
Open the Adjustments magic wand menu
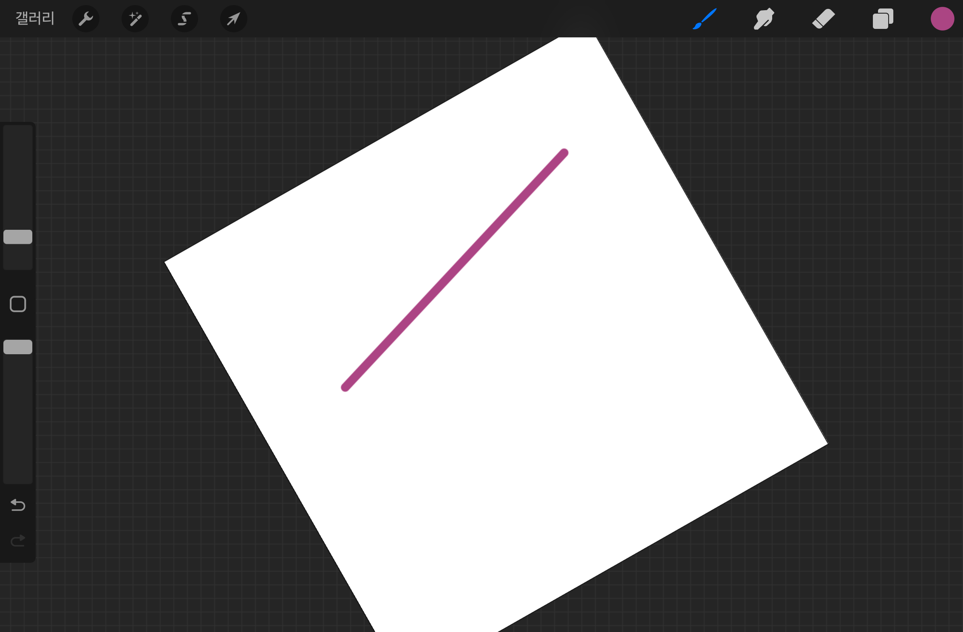click(x=135, y=19)
